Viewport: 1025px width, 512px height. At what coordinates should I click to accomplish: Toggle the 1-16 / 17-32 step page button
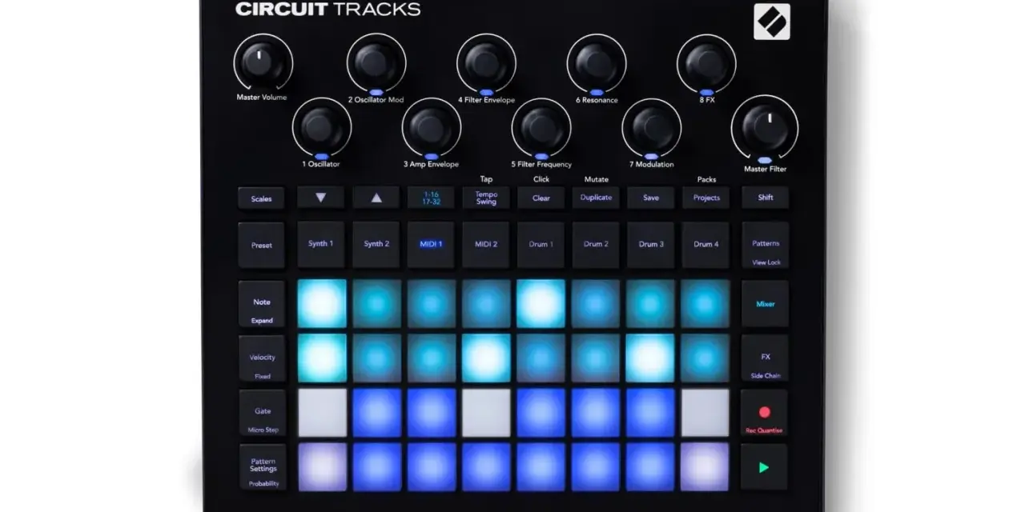[x=431, y=198]
